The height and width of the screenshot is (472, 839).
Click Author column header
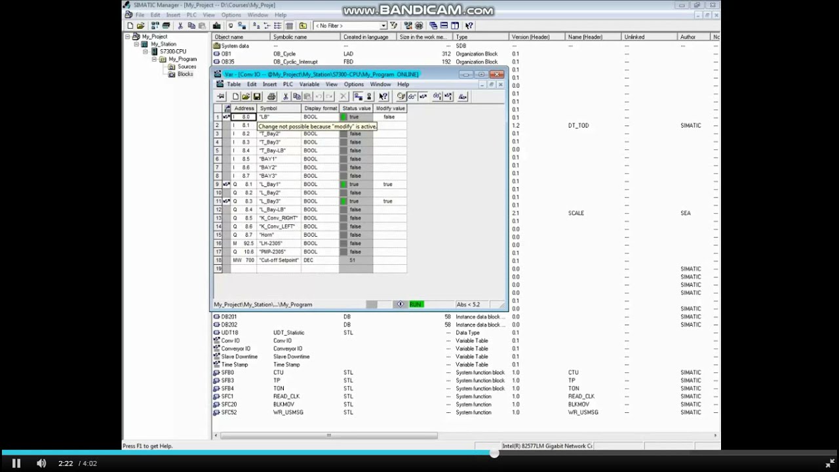[x=694, y=37]
